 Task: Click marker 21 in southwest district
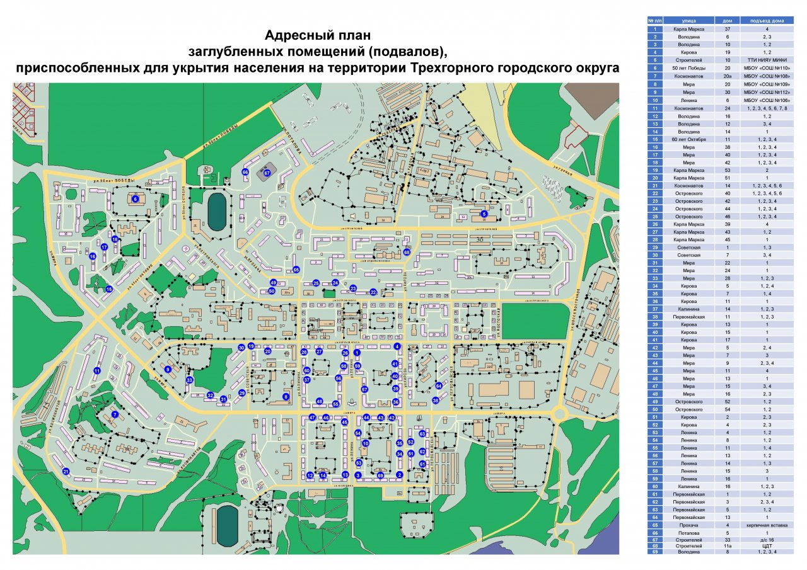point(66,471)
